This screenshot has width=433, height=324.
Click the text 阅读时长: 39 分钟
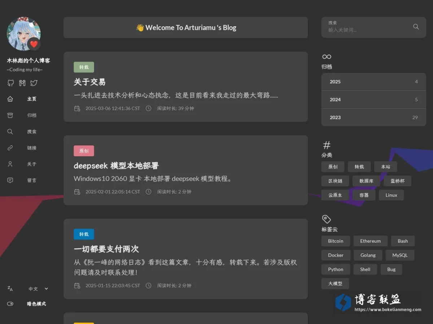[x=175, y=108]
